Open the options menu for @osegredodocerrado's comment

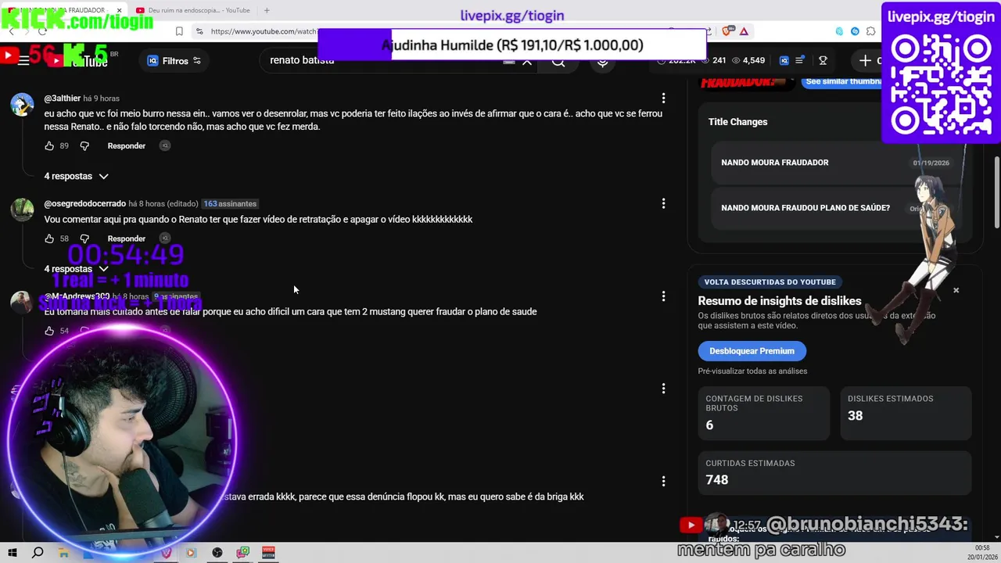coord(663,203)
